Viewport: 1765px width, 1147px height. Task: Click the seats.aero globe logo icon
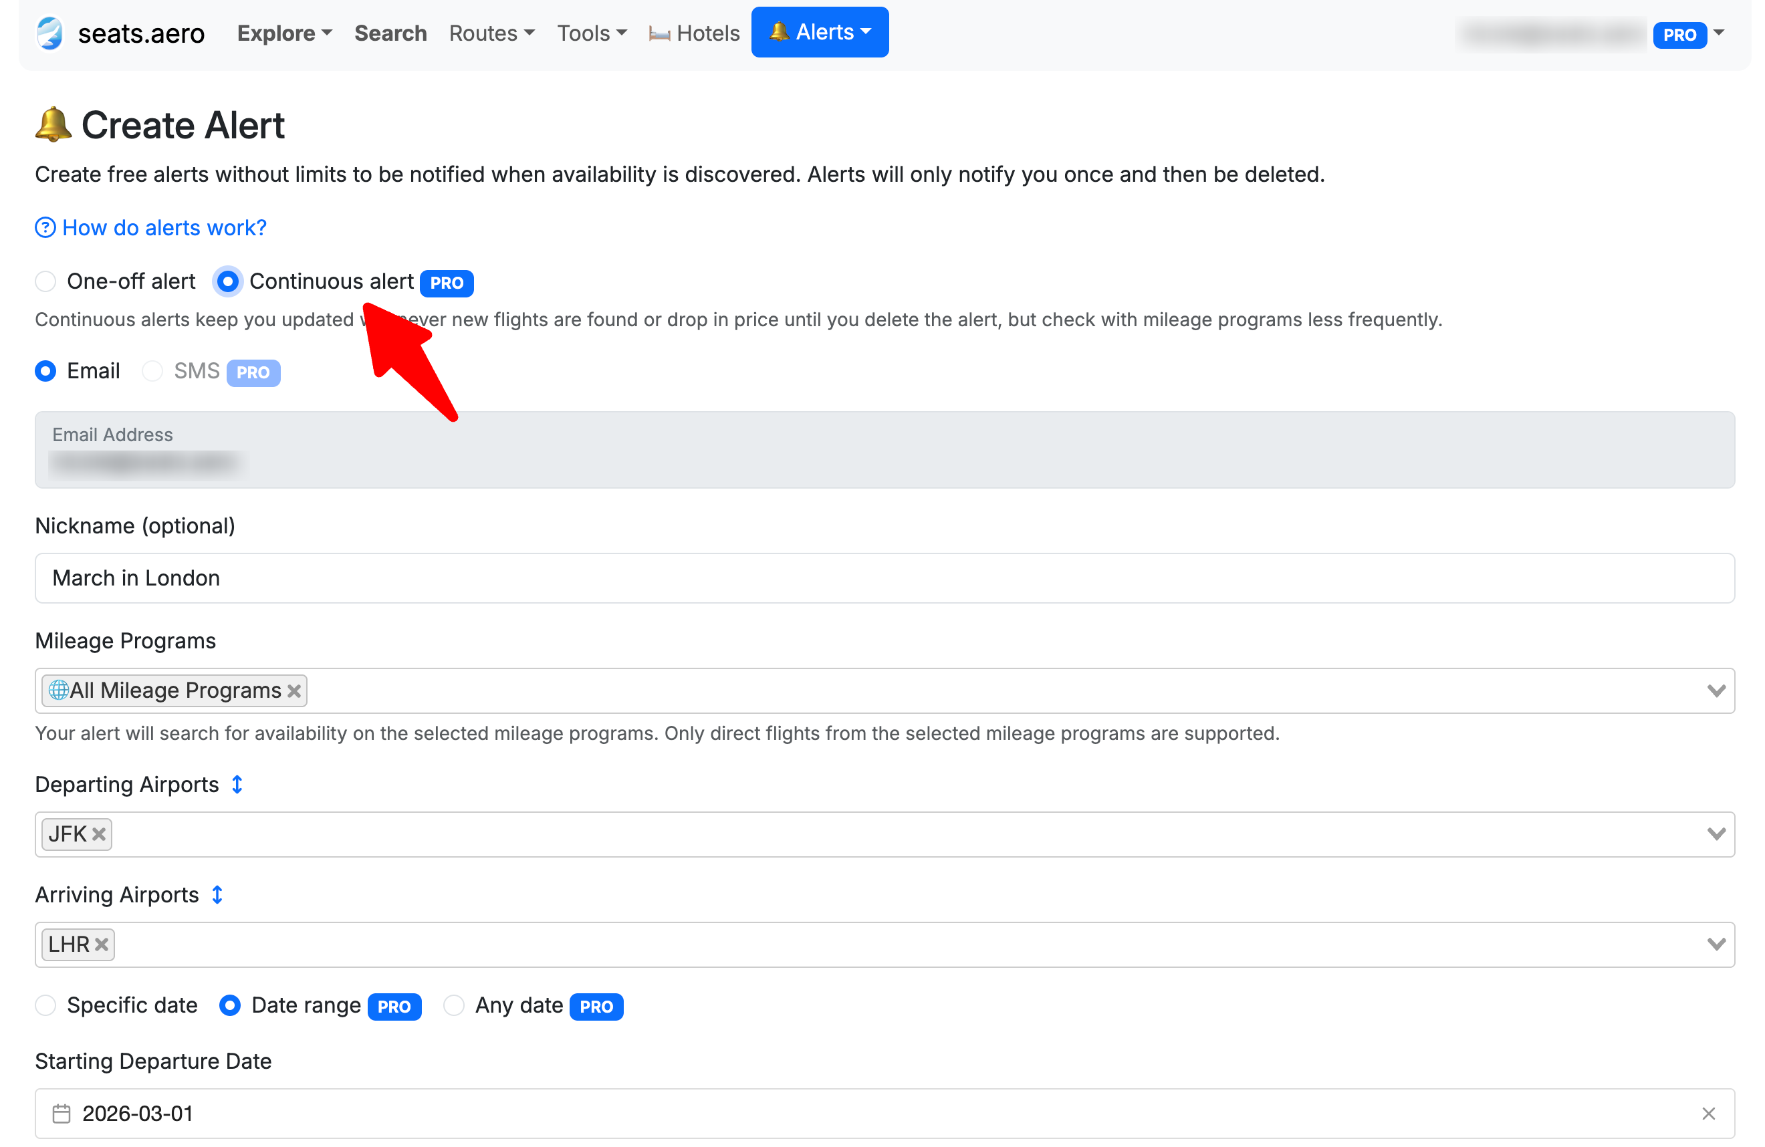click(50, 33)
